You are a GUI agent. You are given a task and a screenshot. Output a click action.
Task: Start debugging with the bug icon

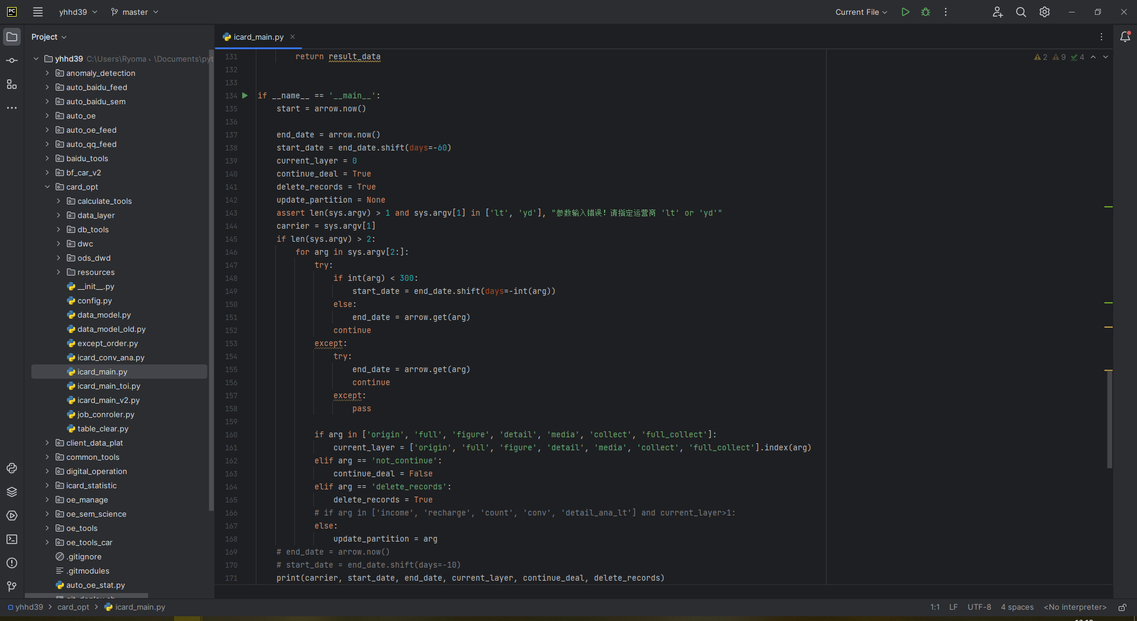(926, 12)
